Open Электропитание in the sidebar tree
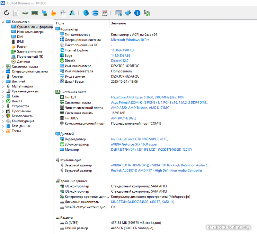This screenshot has width=257, height=234. [x=29, y=52]
